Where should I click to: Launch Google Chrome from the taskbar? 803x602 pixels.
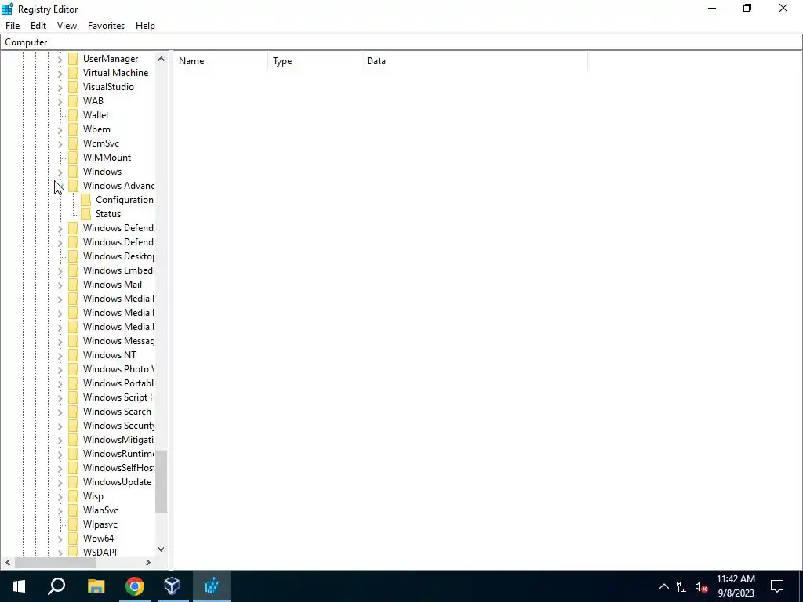pyautogui.click(x=135, y=586)
